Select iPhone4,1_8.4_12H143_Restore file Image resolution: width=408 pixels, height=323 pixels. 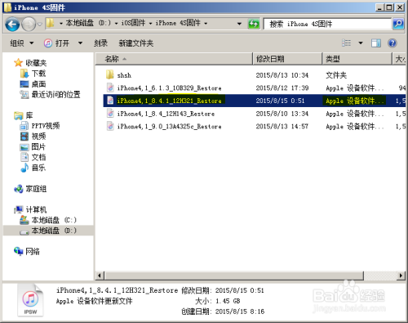pyautogui.click(x=166, y=114)
